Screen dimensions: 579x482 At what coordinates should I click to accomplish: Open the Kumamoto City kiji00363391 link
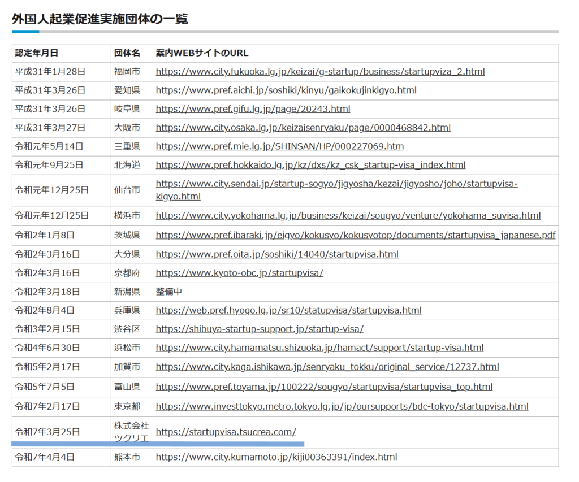pos(276,457)
